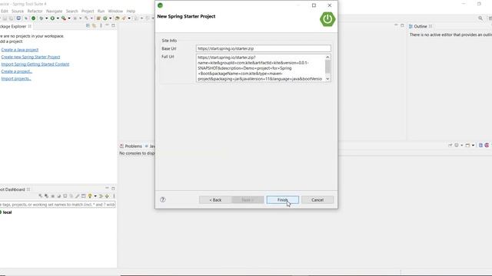Click the New Java Package toolbar icon
The image size is (492, 276).
pos(98,18)
